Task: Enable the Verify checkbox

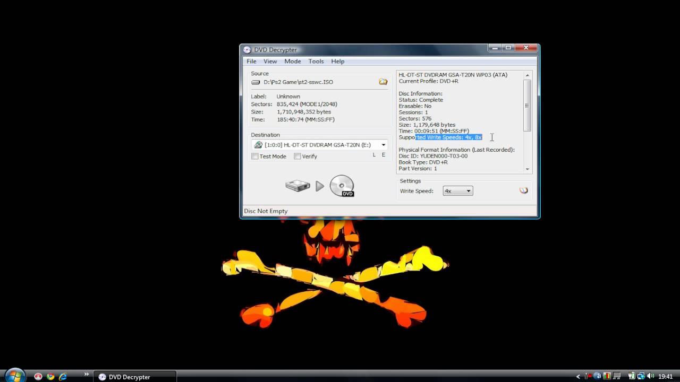Action: (x=297, y=157)
